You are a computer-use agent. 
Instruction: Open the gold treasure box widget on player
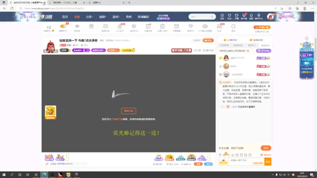(50, 112)
